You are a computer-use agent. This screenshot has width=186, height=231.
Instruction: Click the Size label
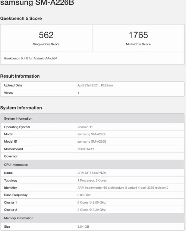[x=7, y=227]
